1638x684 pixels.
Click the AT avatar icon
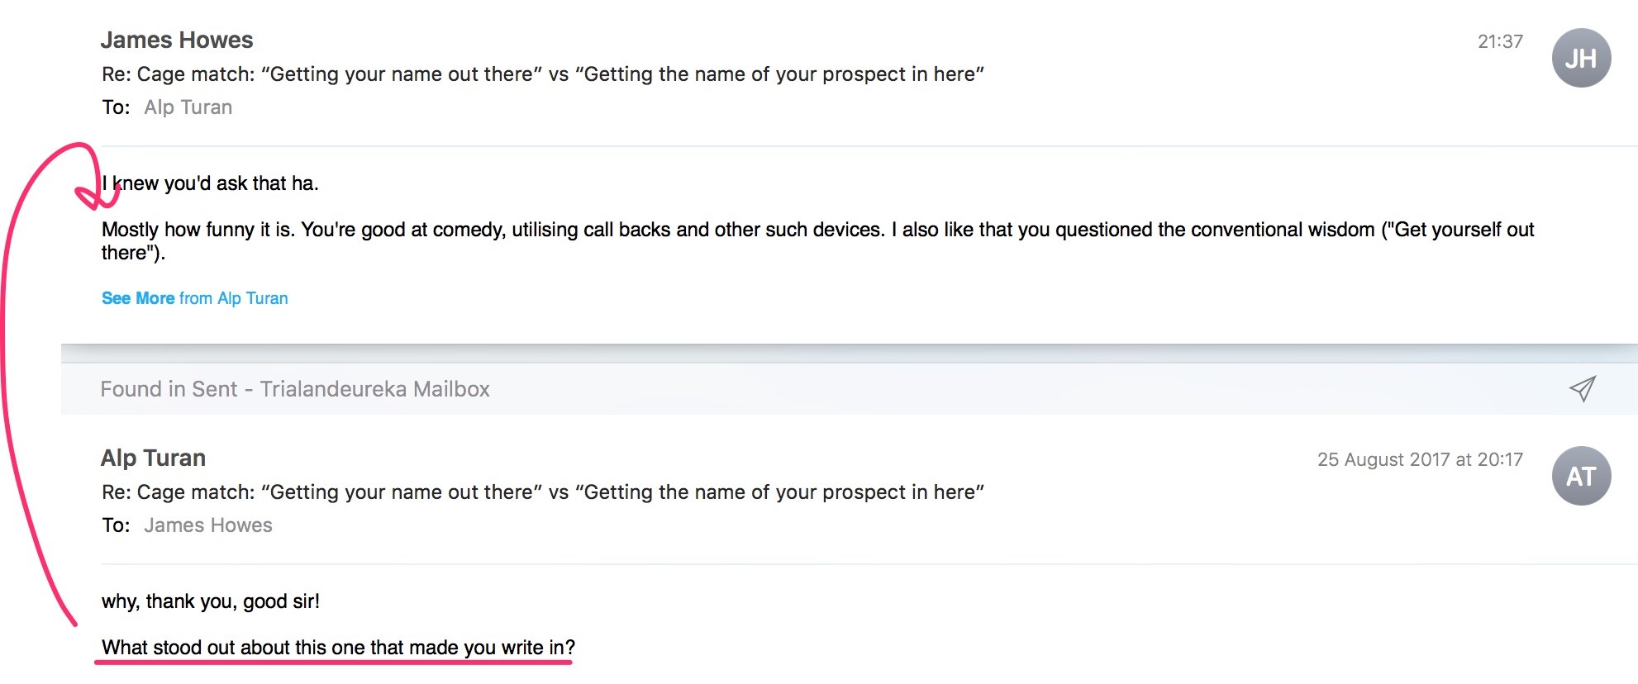pyautogui.click(x=1581, y=476)
